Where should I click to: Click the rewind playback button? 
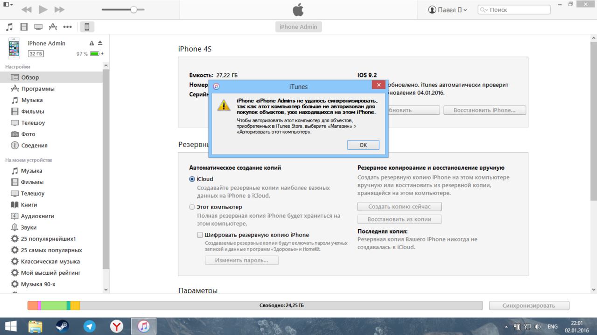tap(27, 9)
